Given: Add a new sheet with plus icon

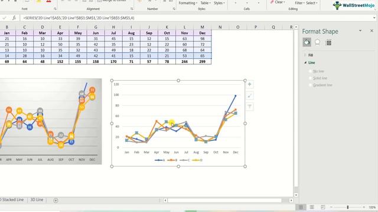Looking at the screenshot, I should [56, 200].
